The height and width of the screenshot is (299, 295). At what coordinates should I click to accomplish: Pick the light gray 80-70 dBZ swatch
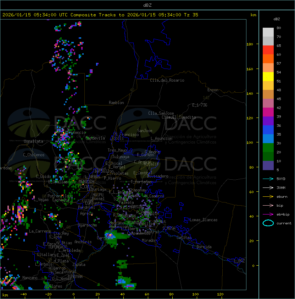[268, 32]
